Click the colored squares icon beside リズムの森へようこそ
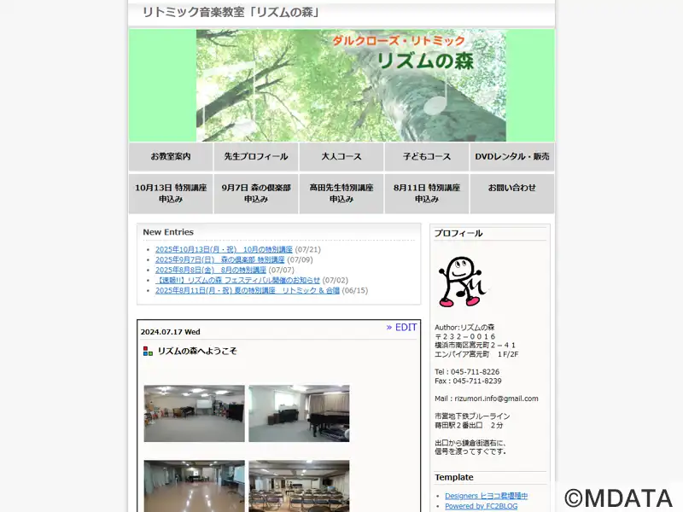This screenshot has width=683, height=512. click(148, 352)
